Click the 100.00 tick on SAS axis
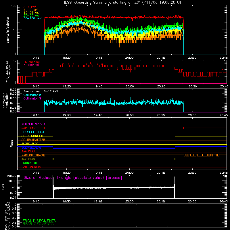Screen dimensions: 230x230 point(11,176)
